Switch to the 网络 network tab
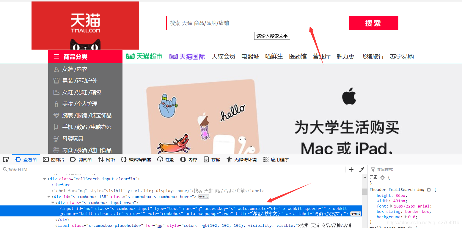Screen dimensions: 462x228 point(106,160)
